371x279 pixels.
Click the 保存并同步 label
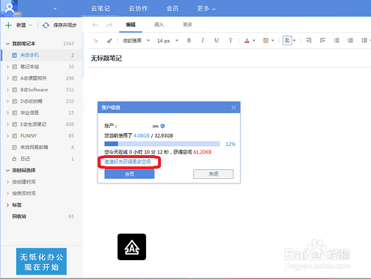pos(65,25)
